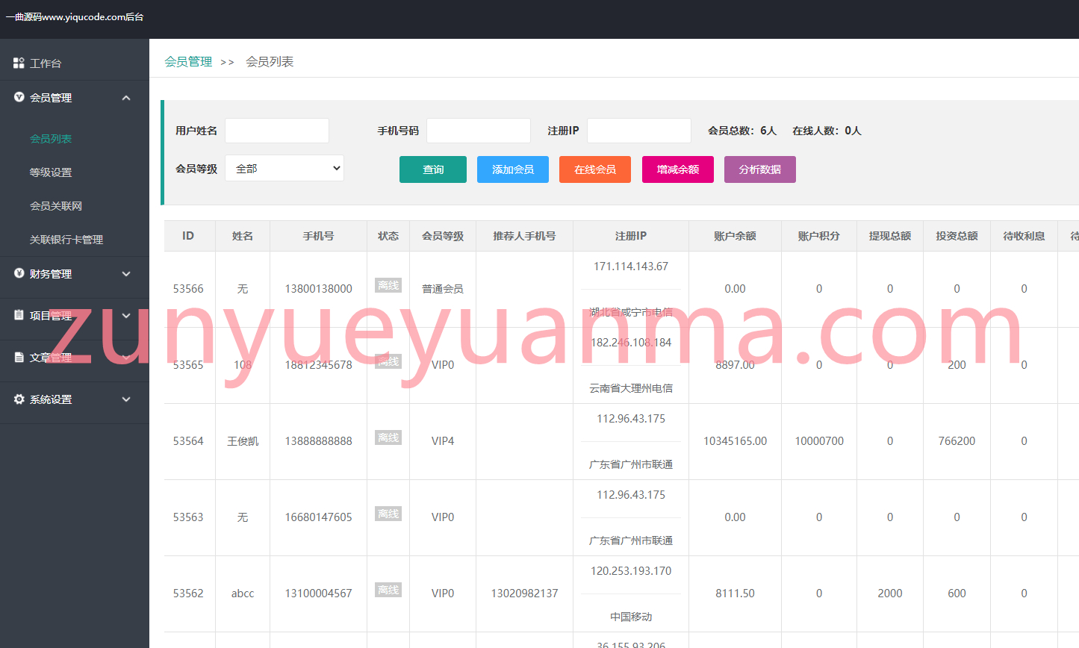Image resolution: width=1079 pixels, height=648 pixels.
Task: Click IP address 171.114.143.67
Action: click(x=631, y=267)
